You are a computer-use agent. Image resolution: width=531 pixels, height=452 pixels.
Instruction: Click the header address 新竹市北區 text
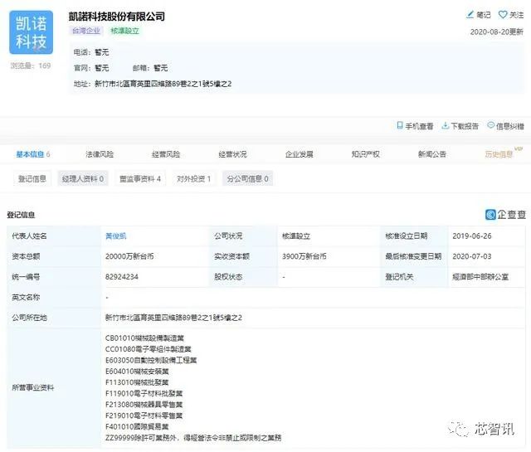tap(163, 84)
